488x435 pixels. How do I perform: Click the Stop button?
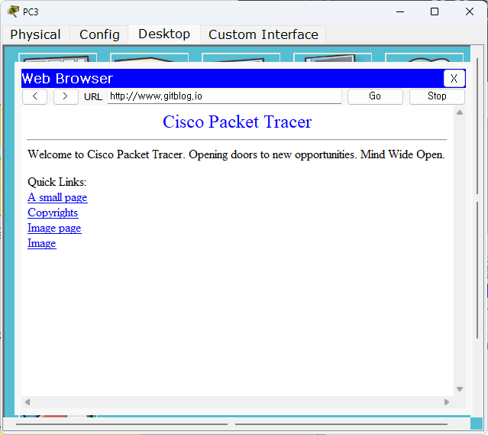click(x=437, y=96)
